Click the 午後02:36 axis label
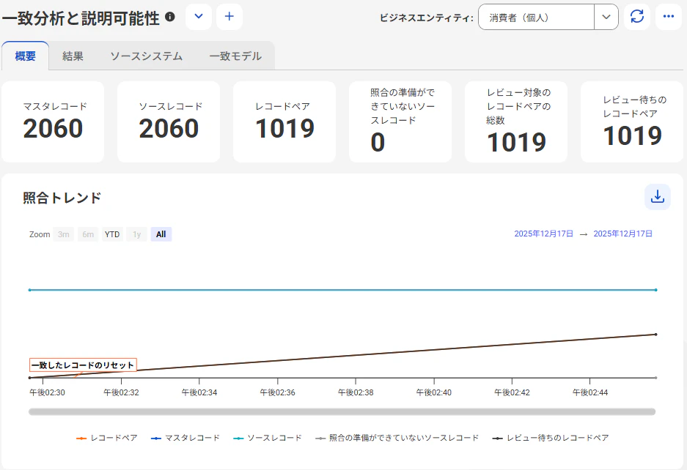 (277, 392)
